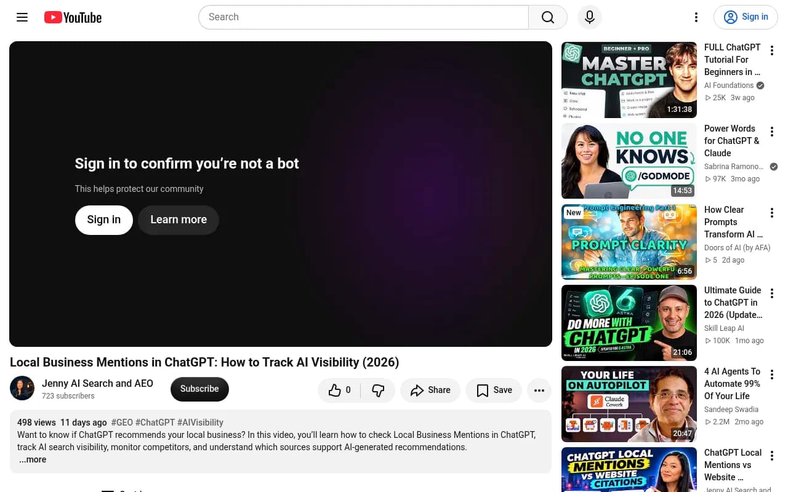This screenshot has width=788, height=492.
Task: Open options menu for Ultimate Guide video
Action: (x=772, y=293)
